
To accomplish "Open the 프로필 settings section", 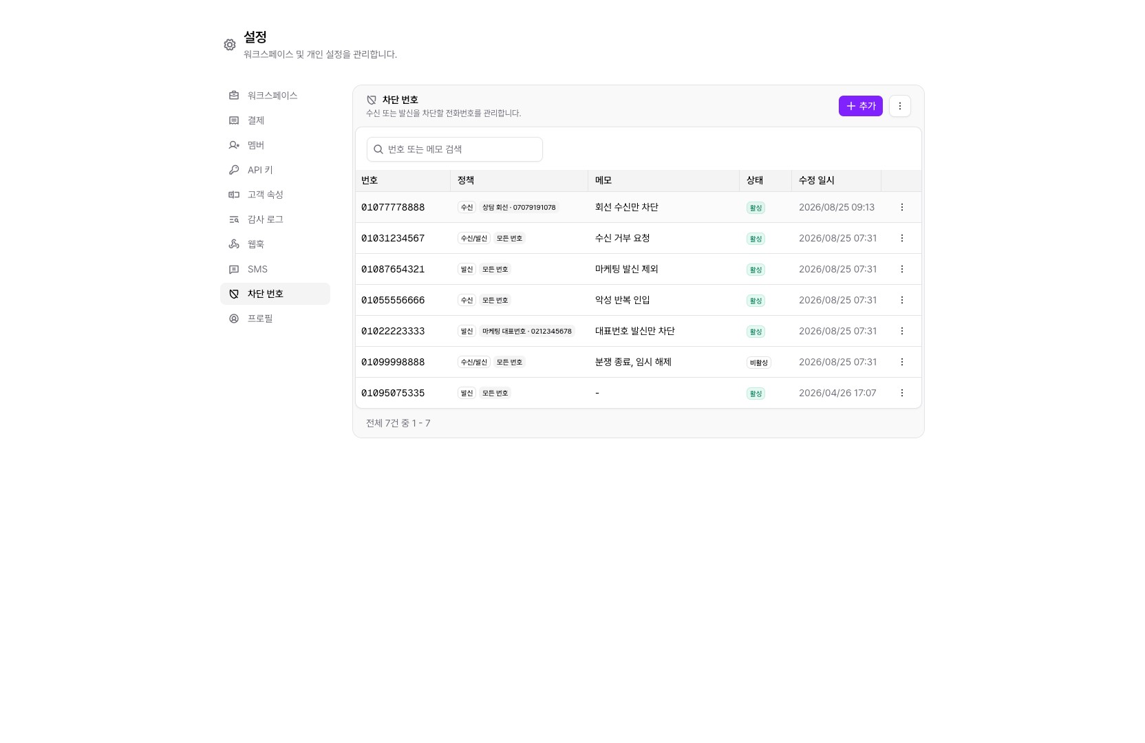I will tap(275, 319).
